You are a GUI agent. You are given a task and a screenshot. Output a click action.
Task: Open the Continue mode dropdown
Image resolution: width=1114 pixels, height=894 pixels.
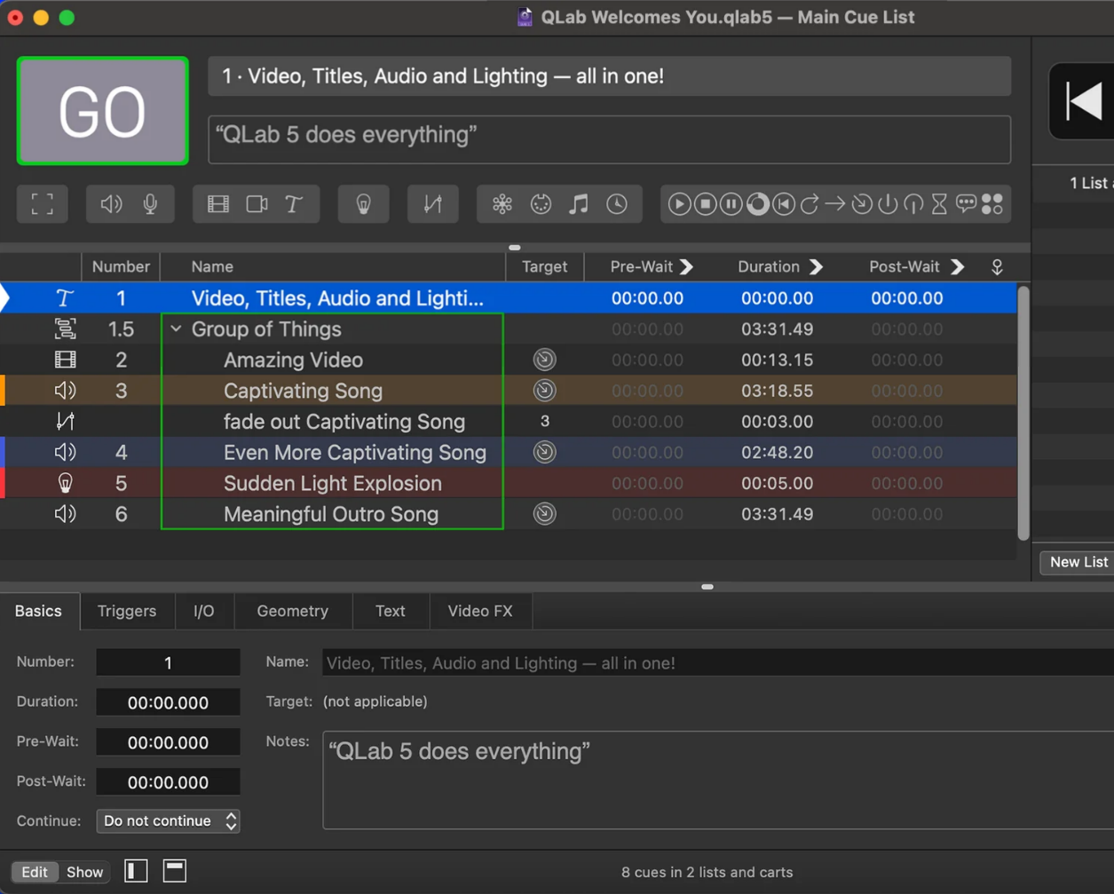point(168,821)
